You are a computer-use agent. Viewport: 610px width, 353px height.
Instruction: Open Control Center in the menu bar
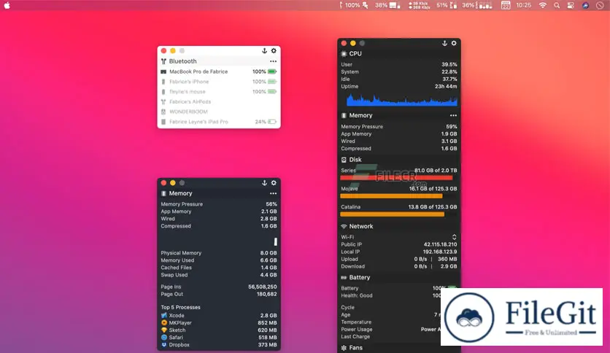tap(571, 5)
